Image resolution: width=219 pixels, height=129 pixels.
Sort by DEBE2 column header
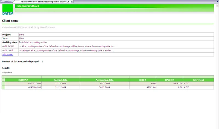coord(143,80)
